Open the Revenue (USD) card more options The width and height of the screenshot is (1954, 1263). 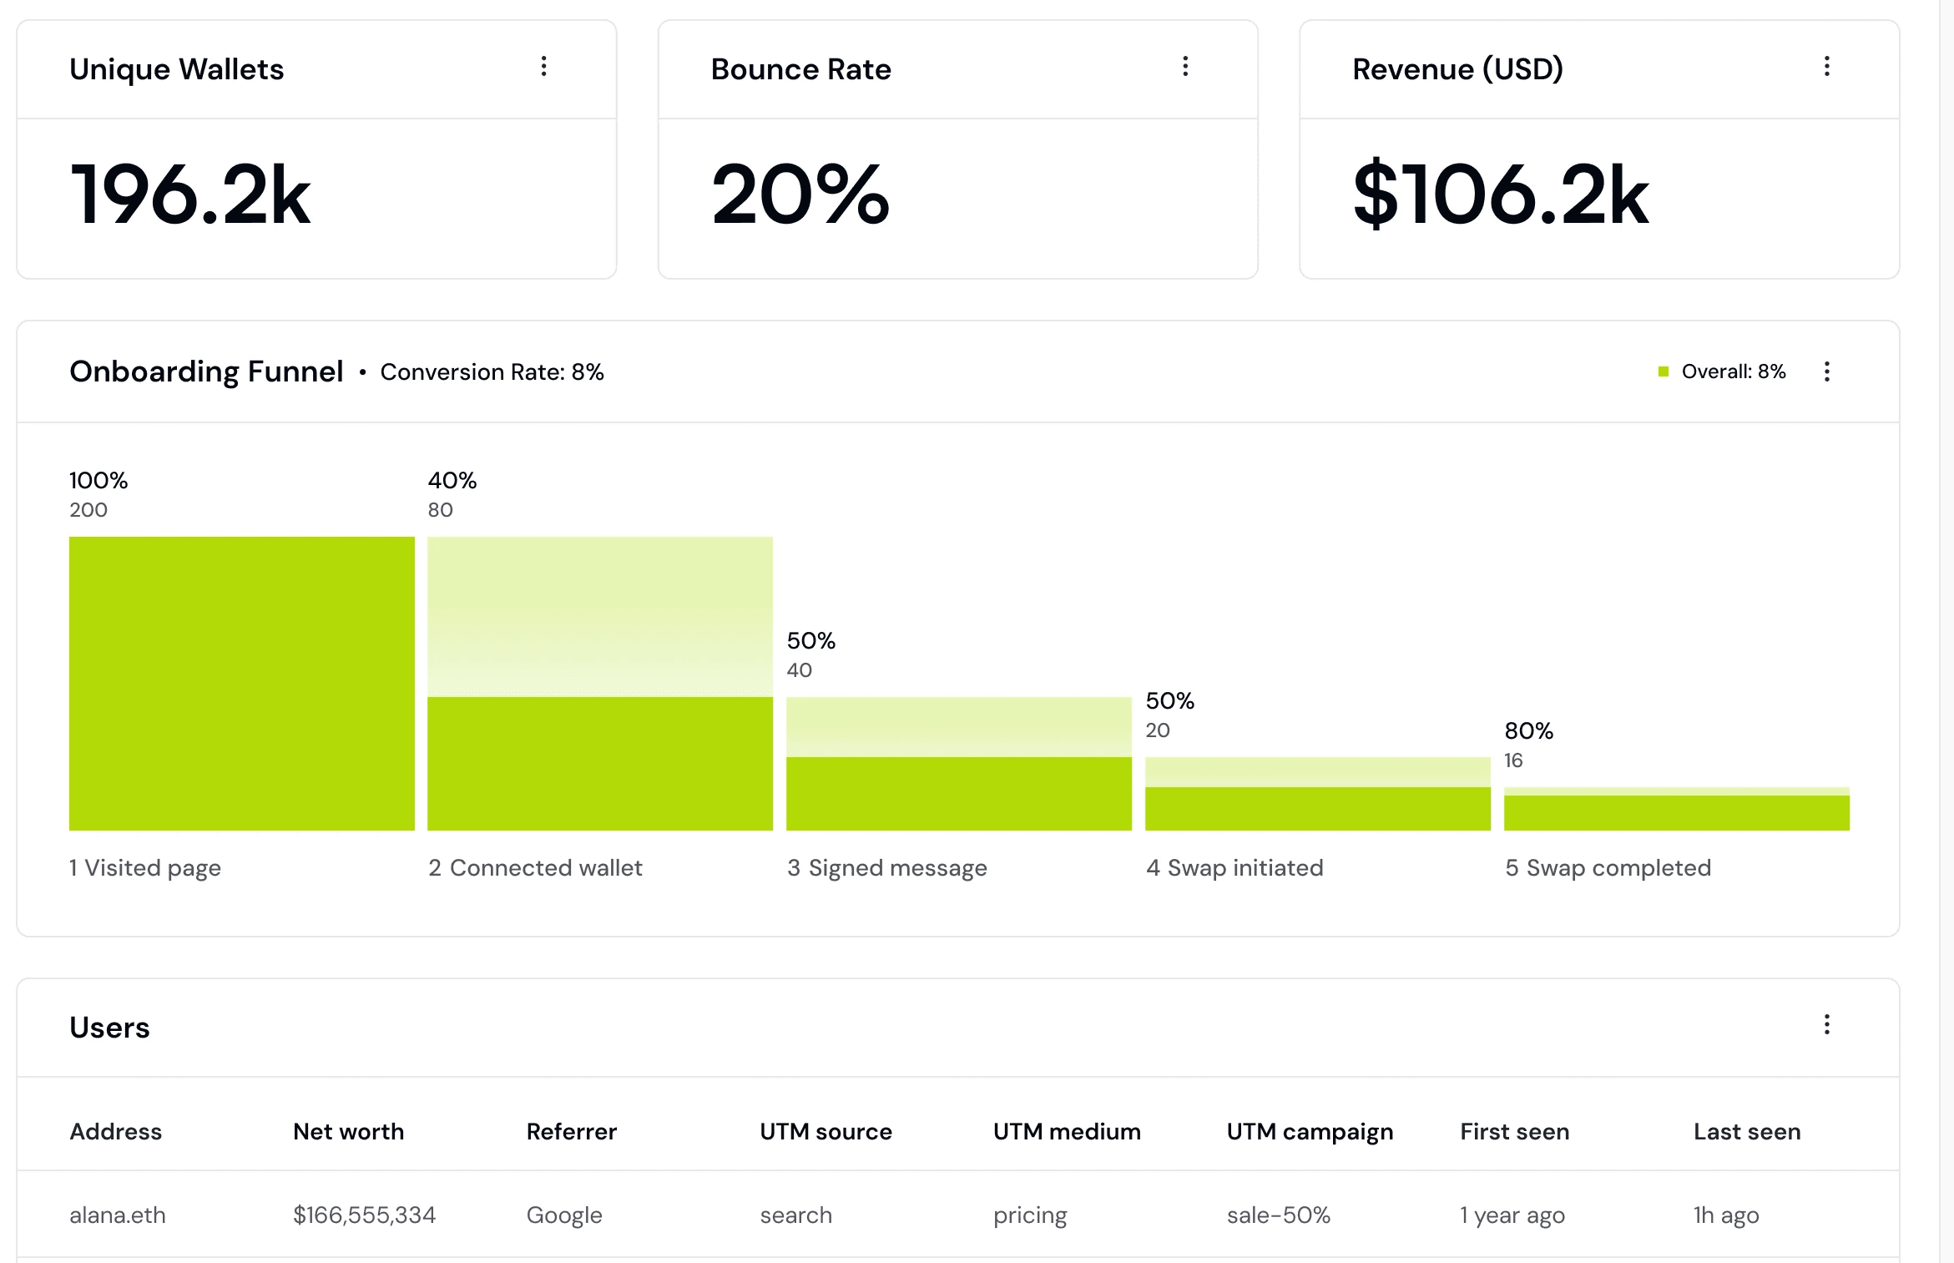click(x=1826, y=67)
